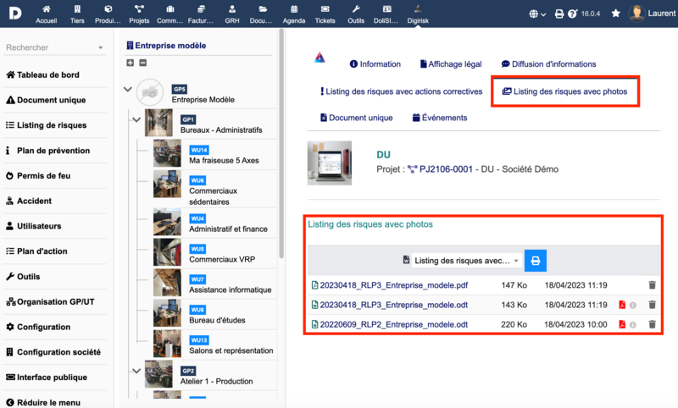
Task: Click the Ma fraiseuse 5 Axes thumbnail
Action: [x=167, y=153]
